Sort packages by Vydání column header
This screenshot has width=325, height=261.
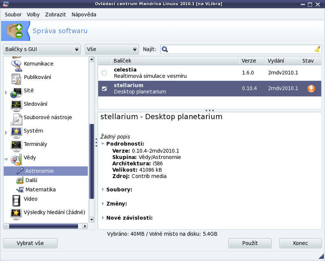[x=283, y=61]
